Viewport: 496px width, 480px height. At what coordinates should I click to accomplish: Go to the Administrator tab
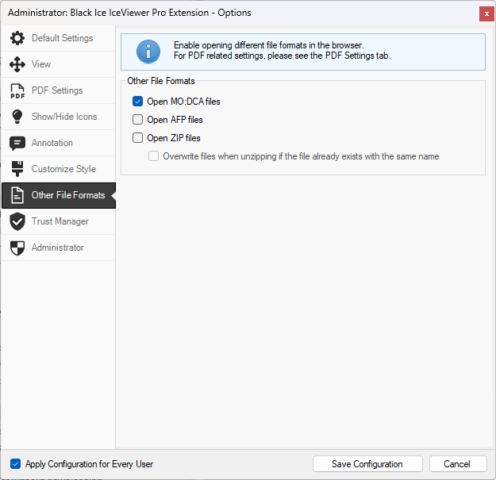(x=58, y=248)
